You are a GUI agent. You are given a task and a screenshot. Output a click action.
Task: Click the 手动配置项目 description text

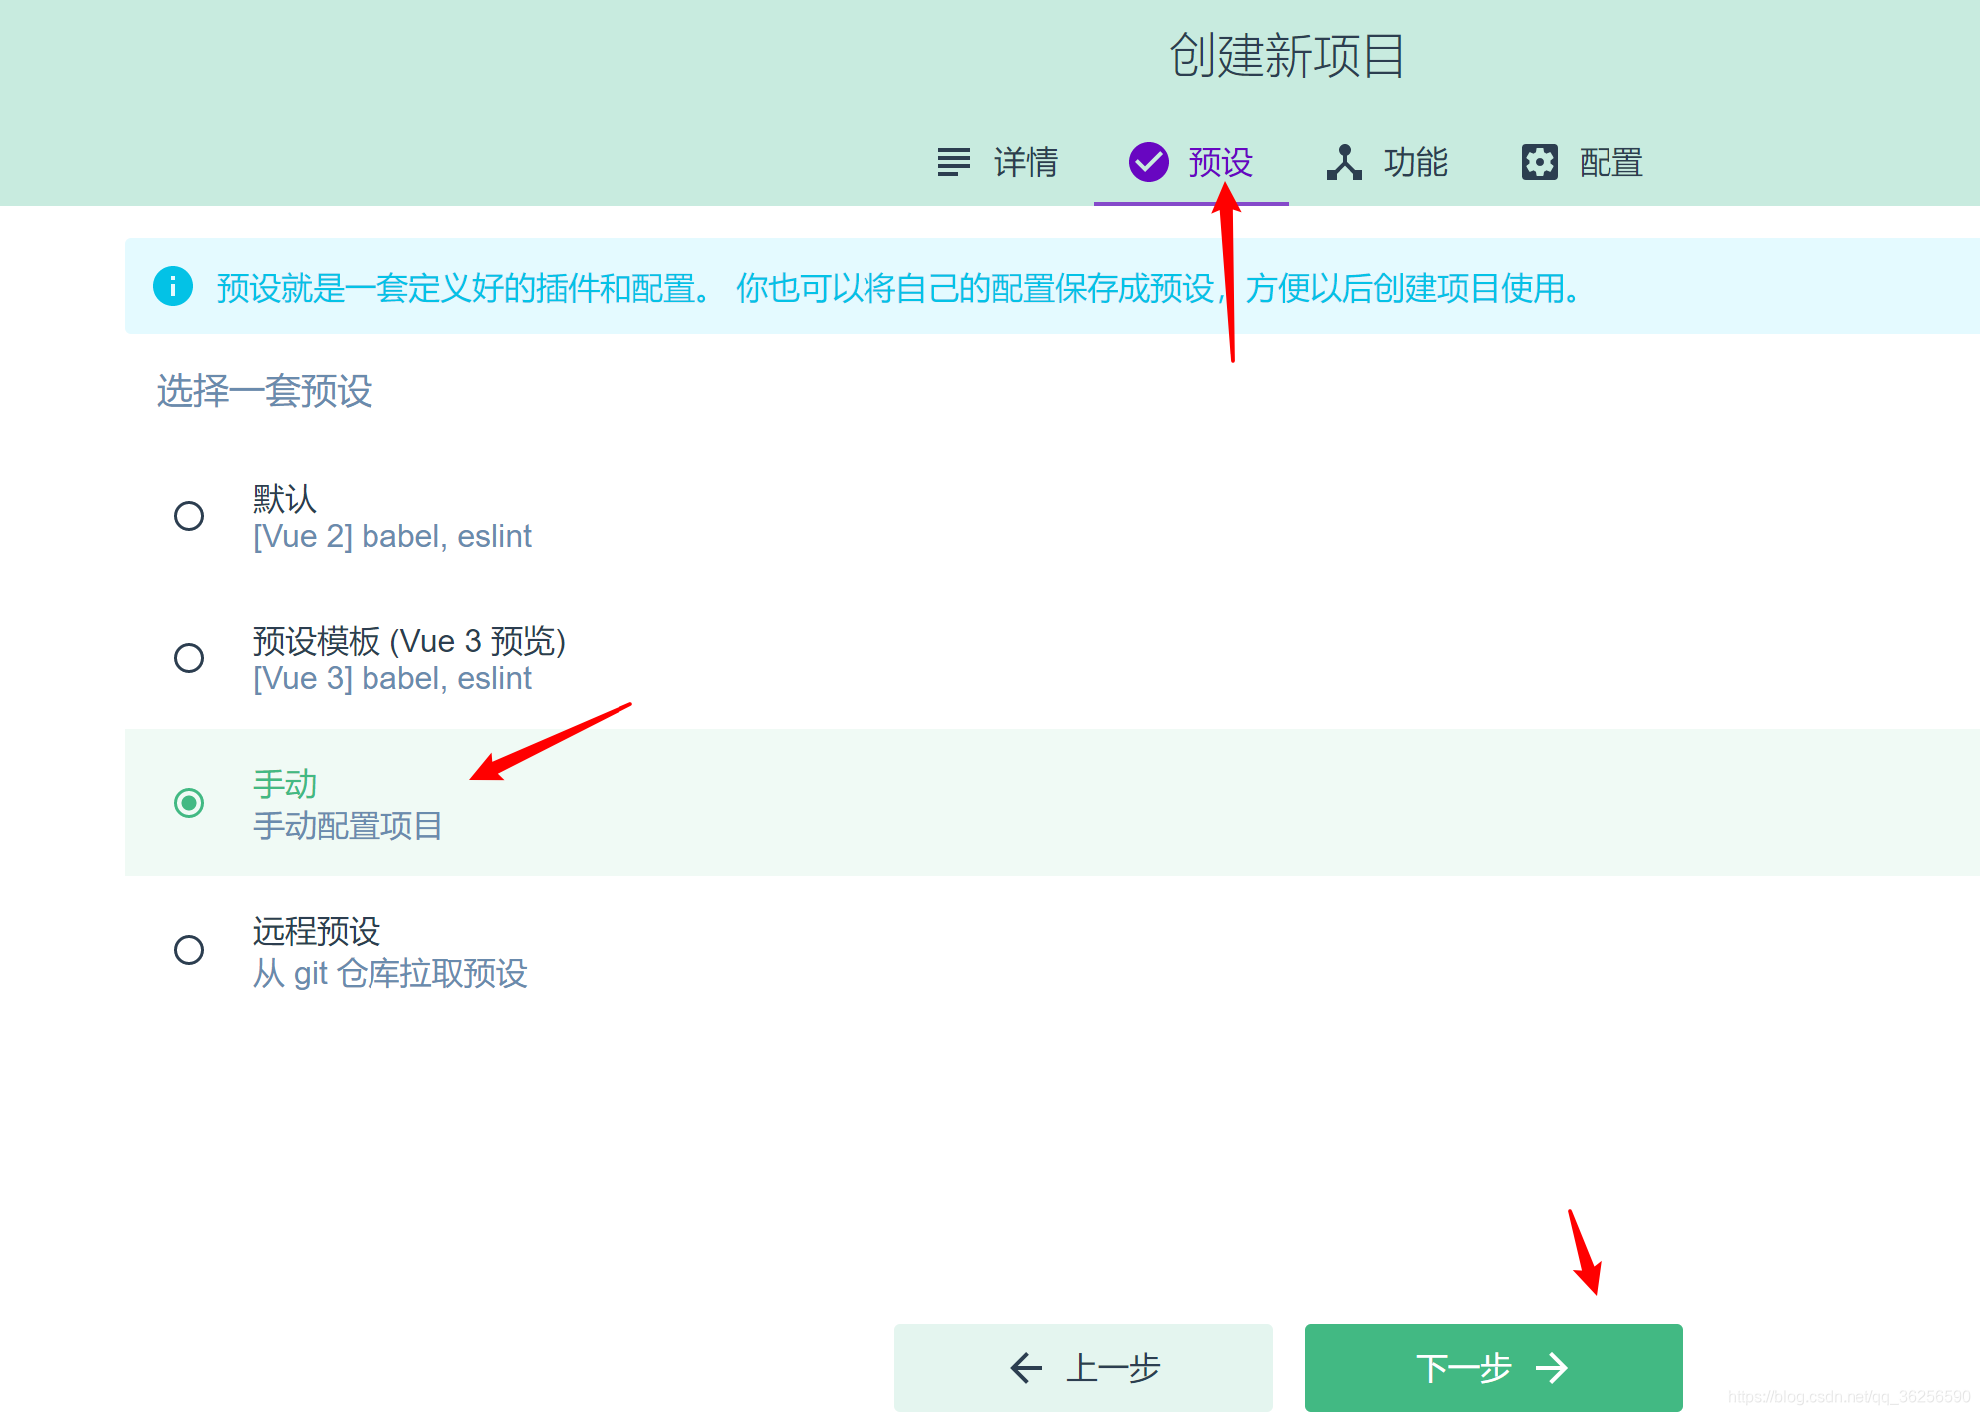tap(348, 825)
